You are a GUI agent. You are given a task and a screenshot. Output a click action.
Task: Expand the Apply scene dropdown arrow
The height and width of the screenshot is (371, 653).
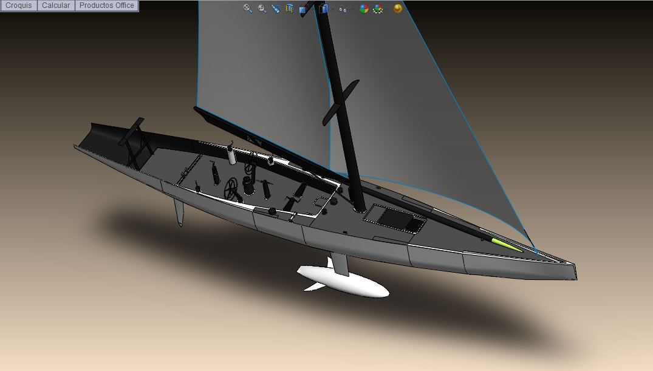pyautogui.click(x=386, y=8)
